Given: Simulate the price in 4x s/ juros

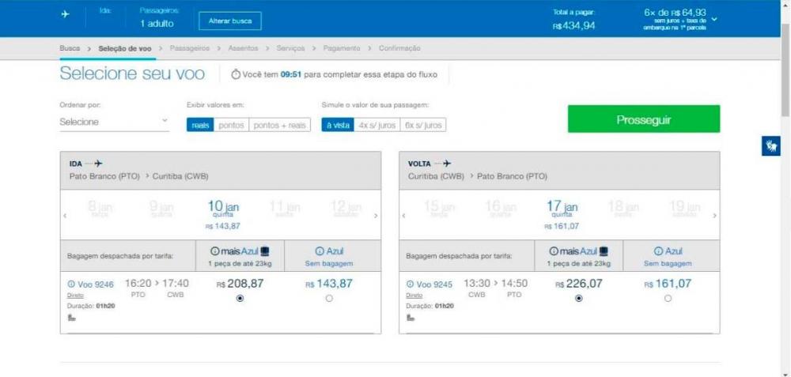Looking at the screenshot, I should pyautogui.click(x=376, y=125).
